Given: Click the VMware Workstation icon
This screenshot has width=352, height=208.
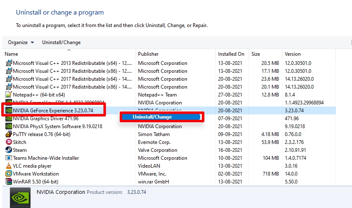Looking at the screenshot, I should (8, 174).
